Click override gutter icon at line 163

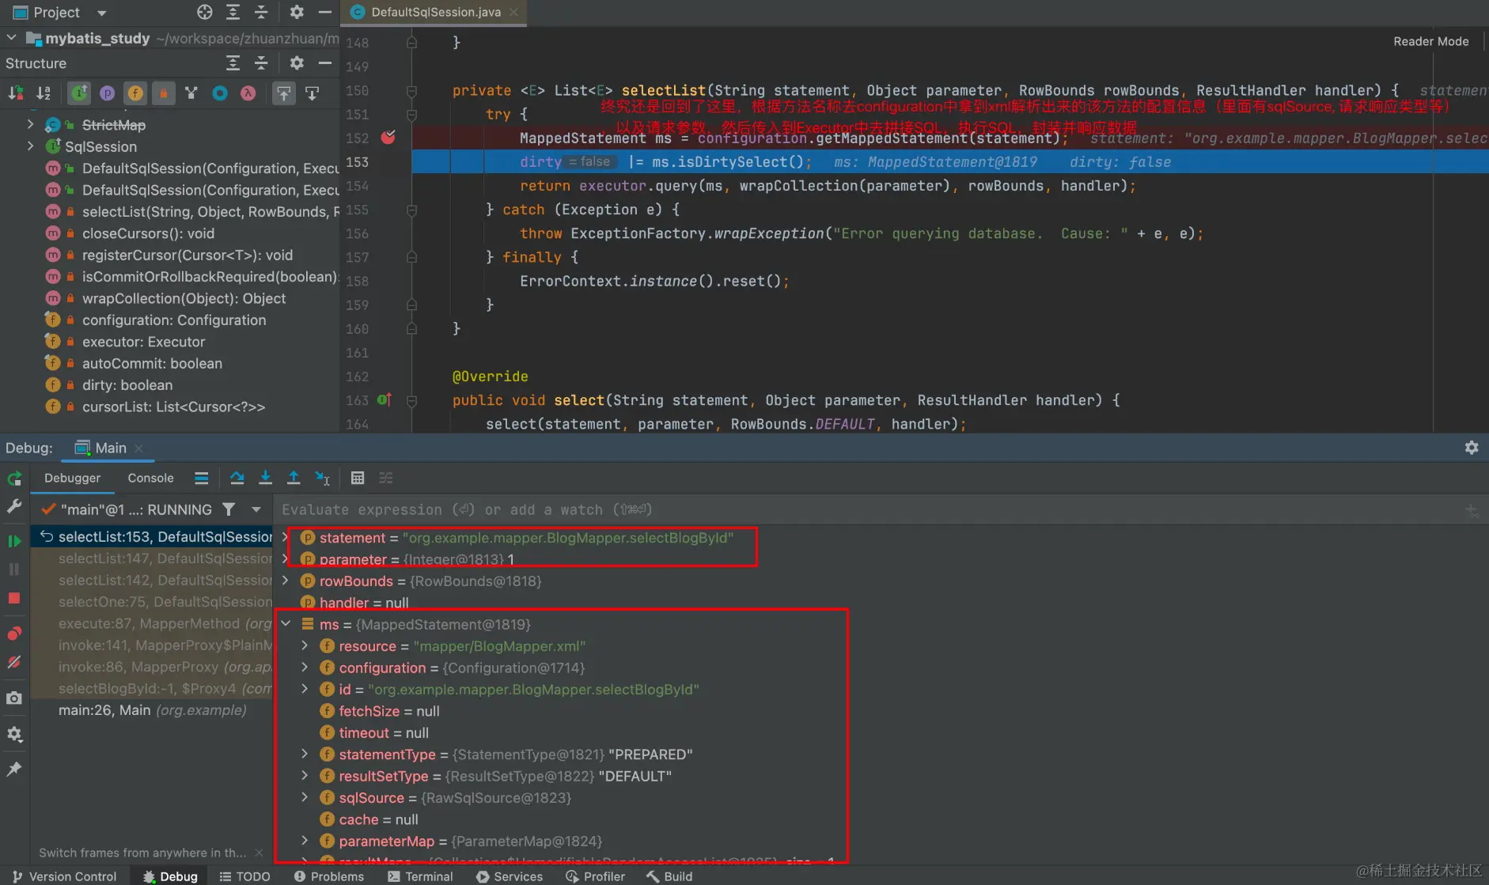point(385,400)
